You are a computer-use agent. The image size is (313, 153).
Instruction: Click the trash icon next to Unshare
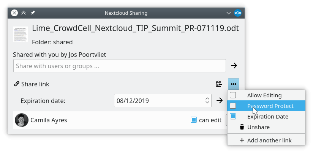click(x=242, y=127)
